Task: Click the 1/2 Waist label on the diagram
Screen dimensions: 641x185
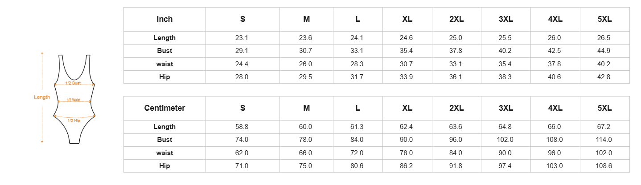Action: pos(74,100)
